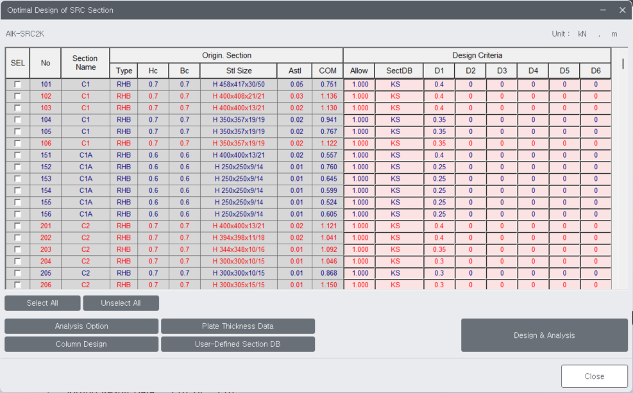Screen dimensions: 633x393
Task: Click the Close button of the dialog
Action: (595, 376)
